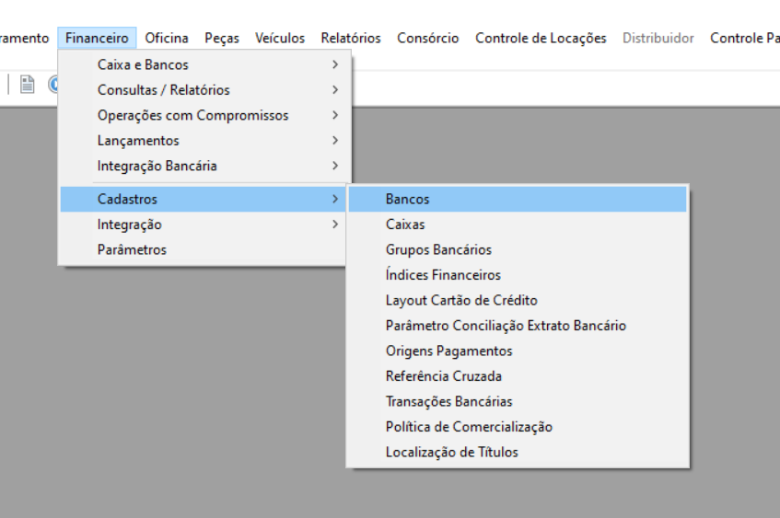Expand the Consultas / Relatórios submenu arrow
Viewport: 780px width, 518px height.
[335, 90]
